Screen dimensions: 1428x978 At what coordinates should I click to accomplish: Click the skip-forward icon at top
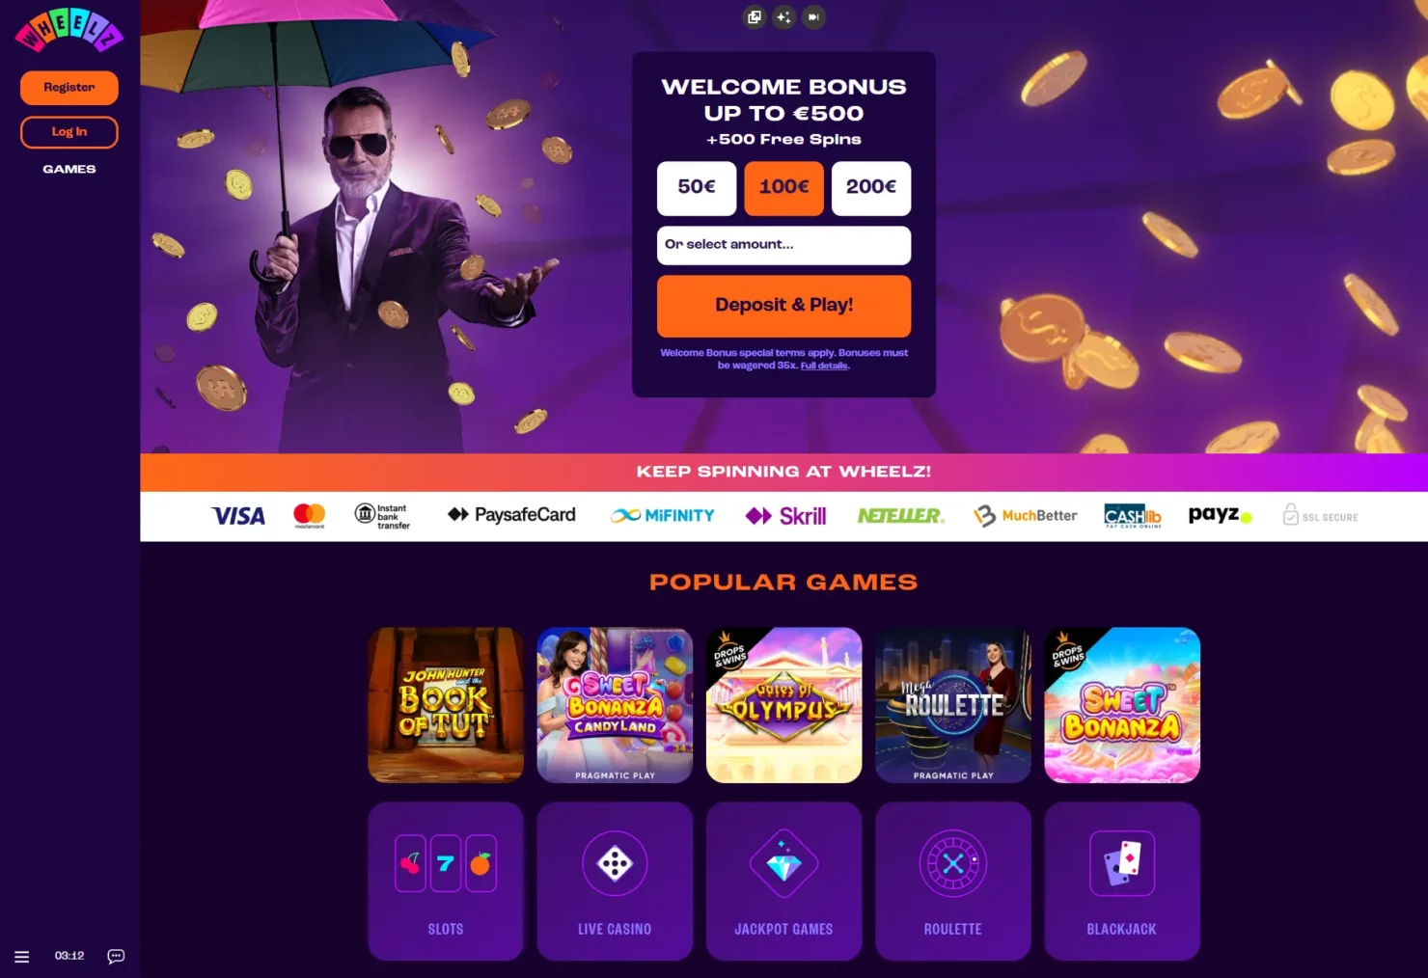[x=813, y=17]
